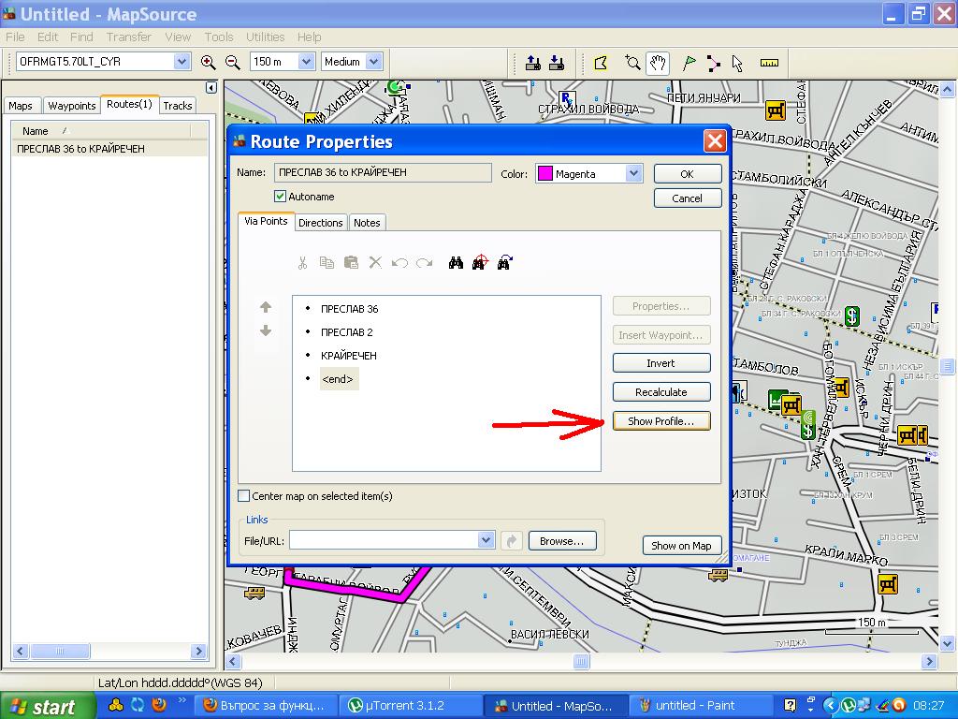Open the Utilities menu
The height and width of the screenshot is (719, 958).
tap(265, 37)
